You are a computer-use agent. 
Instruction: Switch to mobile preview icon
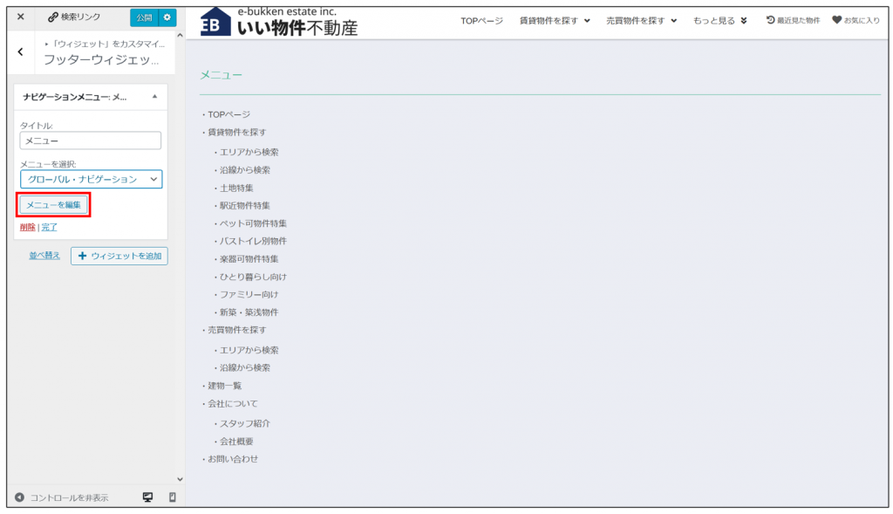(172, 497)
